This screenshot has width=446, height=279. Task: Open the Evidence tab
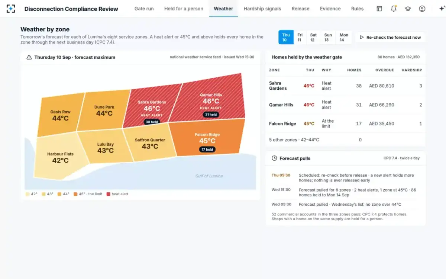(330, 9)
